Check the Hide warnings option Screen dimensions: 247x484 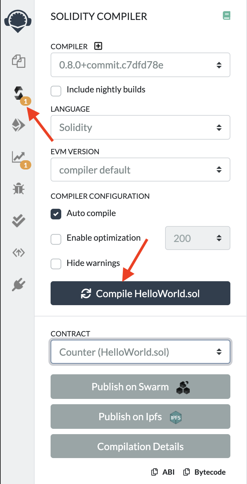pyautogui.click(x=56, y=264)
